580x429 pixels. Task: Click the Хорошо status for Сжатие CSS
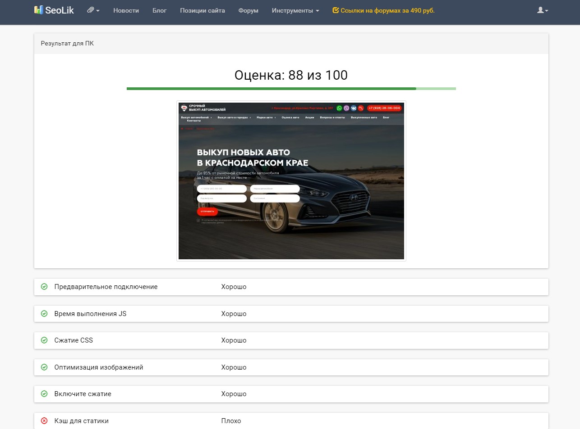click(234, 340)
